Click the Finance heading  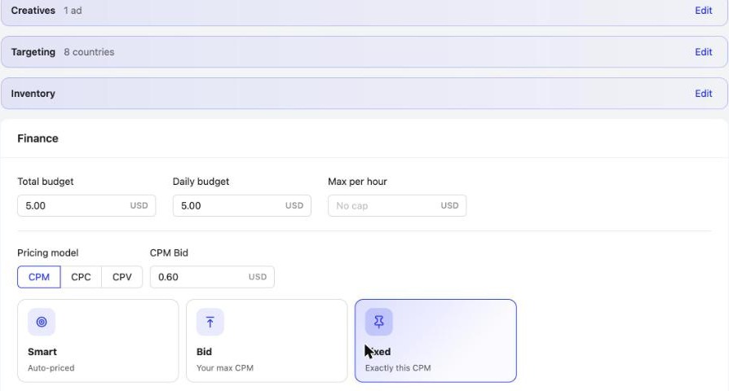click(x=38, y=138)
